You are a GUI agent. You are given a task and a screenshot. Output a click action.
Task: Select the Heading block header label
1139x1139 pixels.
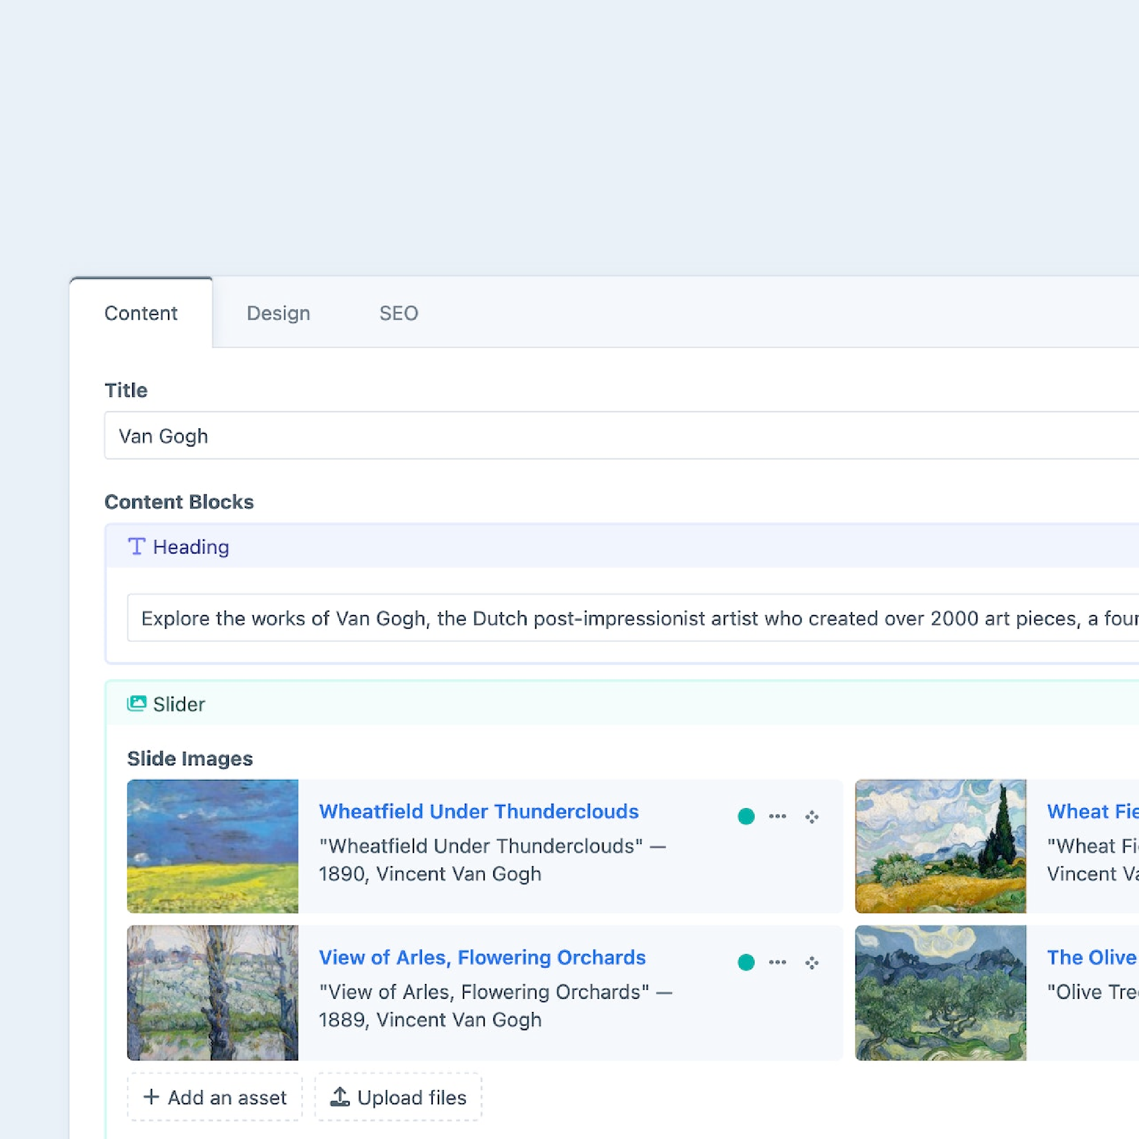[191, 547]
